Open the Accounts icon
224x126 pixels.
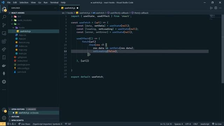(4, 110)
